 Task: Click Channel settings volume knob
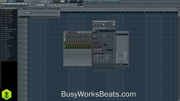97,24
